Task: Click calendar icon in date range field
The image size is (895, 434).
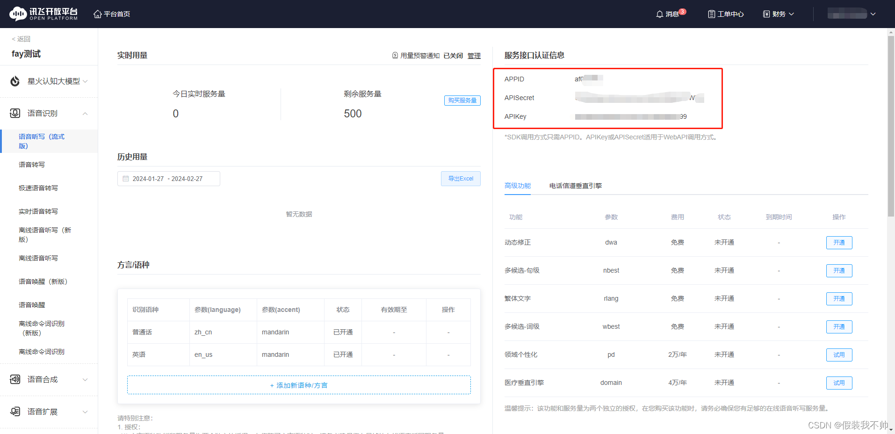Action: pyautogui.click(x=126, y=179)
